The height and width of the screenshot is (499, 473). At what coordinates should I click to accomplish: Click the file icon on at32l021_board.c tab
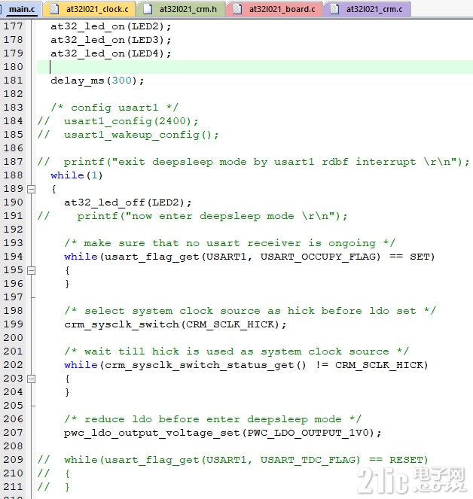[237, 9]
